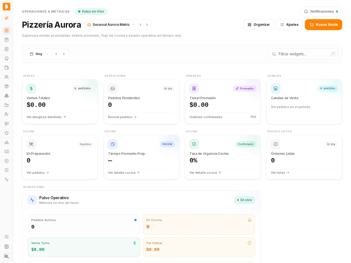Open the activity pulse sidebar icon
The width and height of the screenshot is (351, 263).
[7, 179]
